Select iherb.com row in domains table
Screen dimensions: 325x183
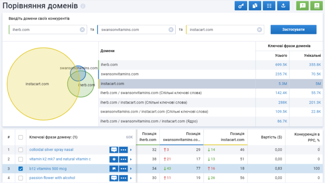(210, 65)
